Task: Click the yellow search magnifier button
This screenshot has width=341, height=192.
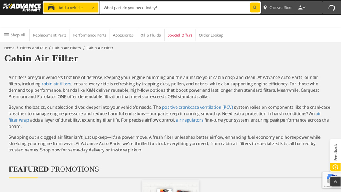Action: point(254,8)
